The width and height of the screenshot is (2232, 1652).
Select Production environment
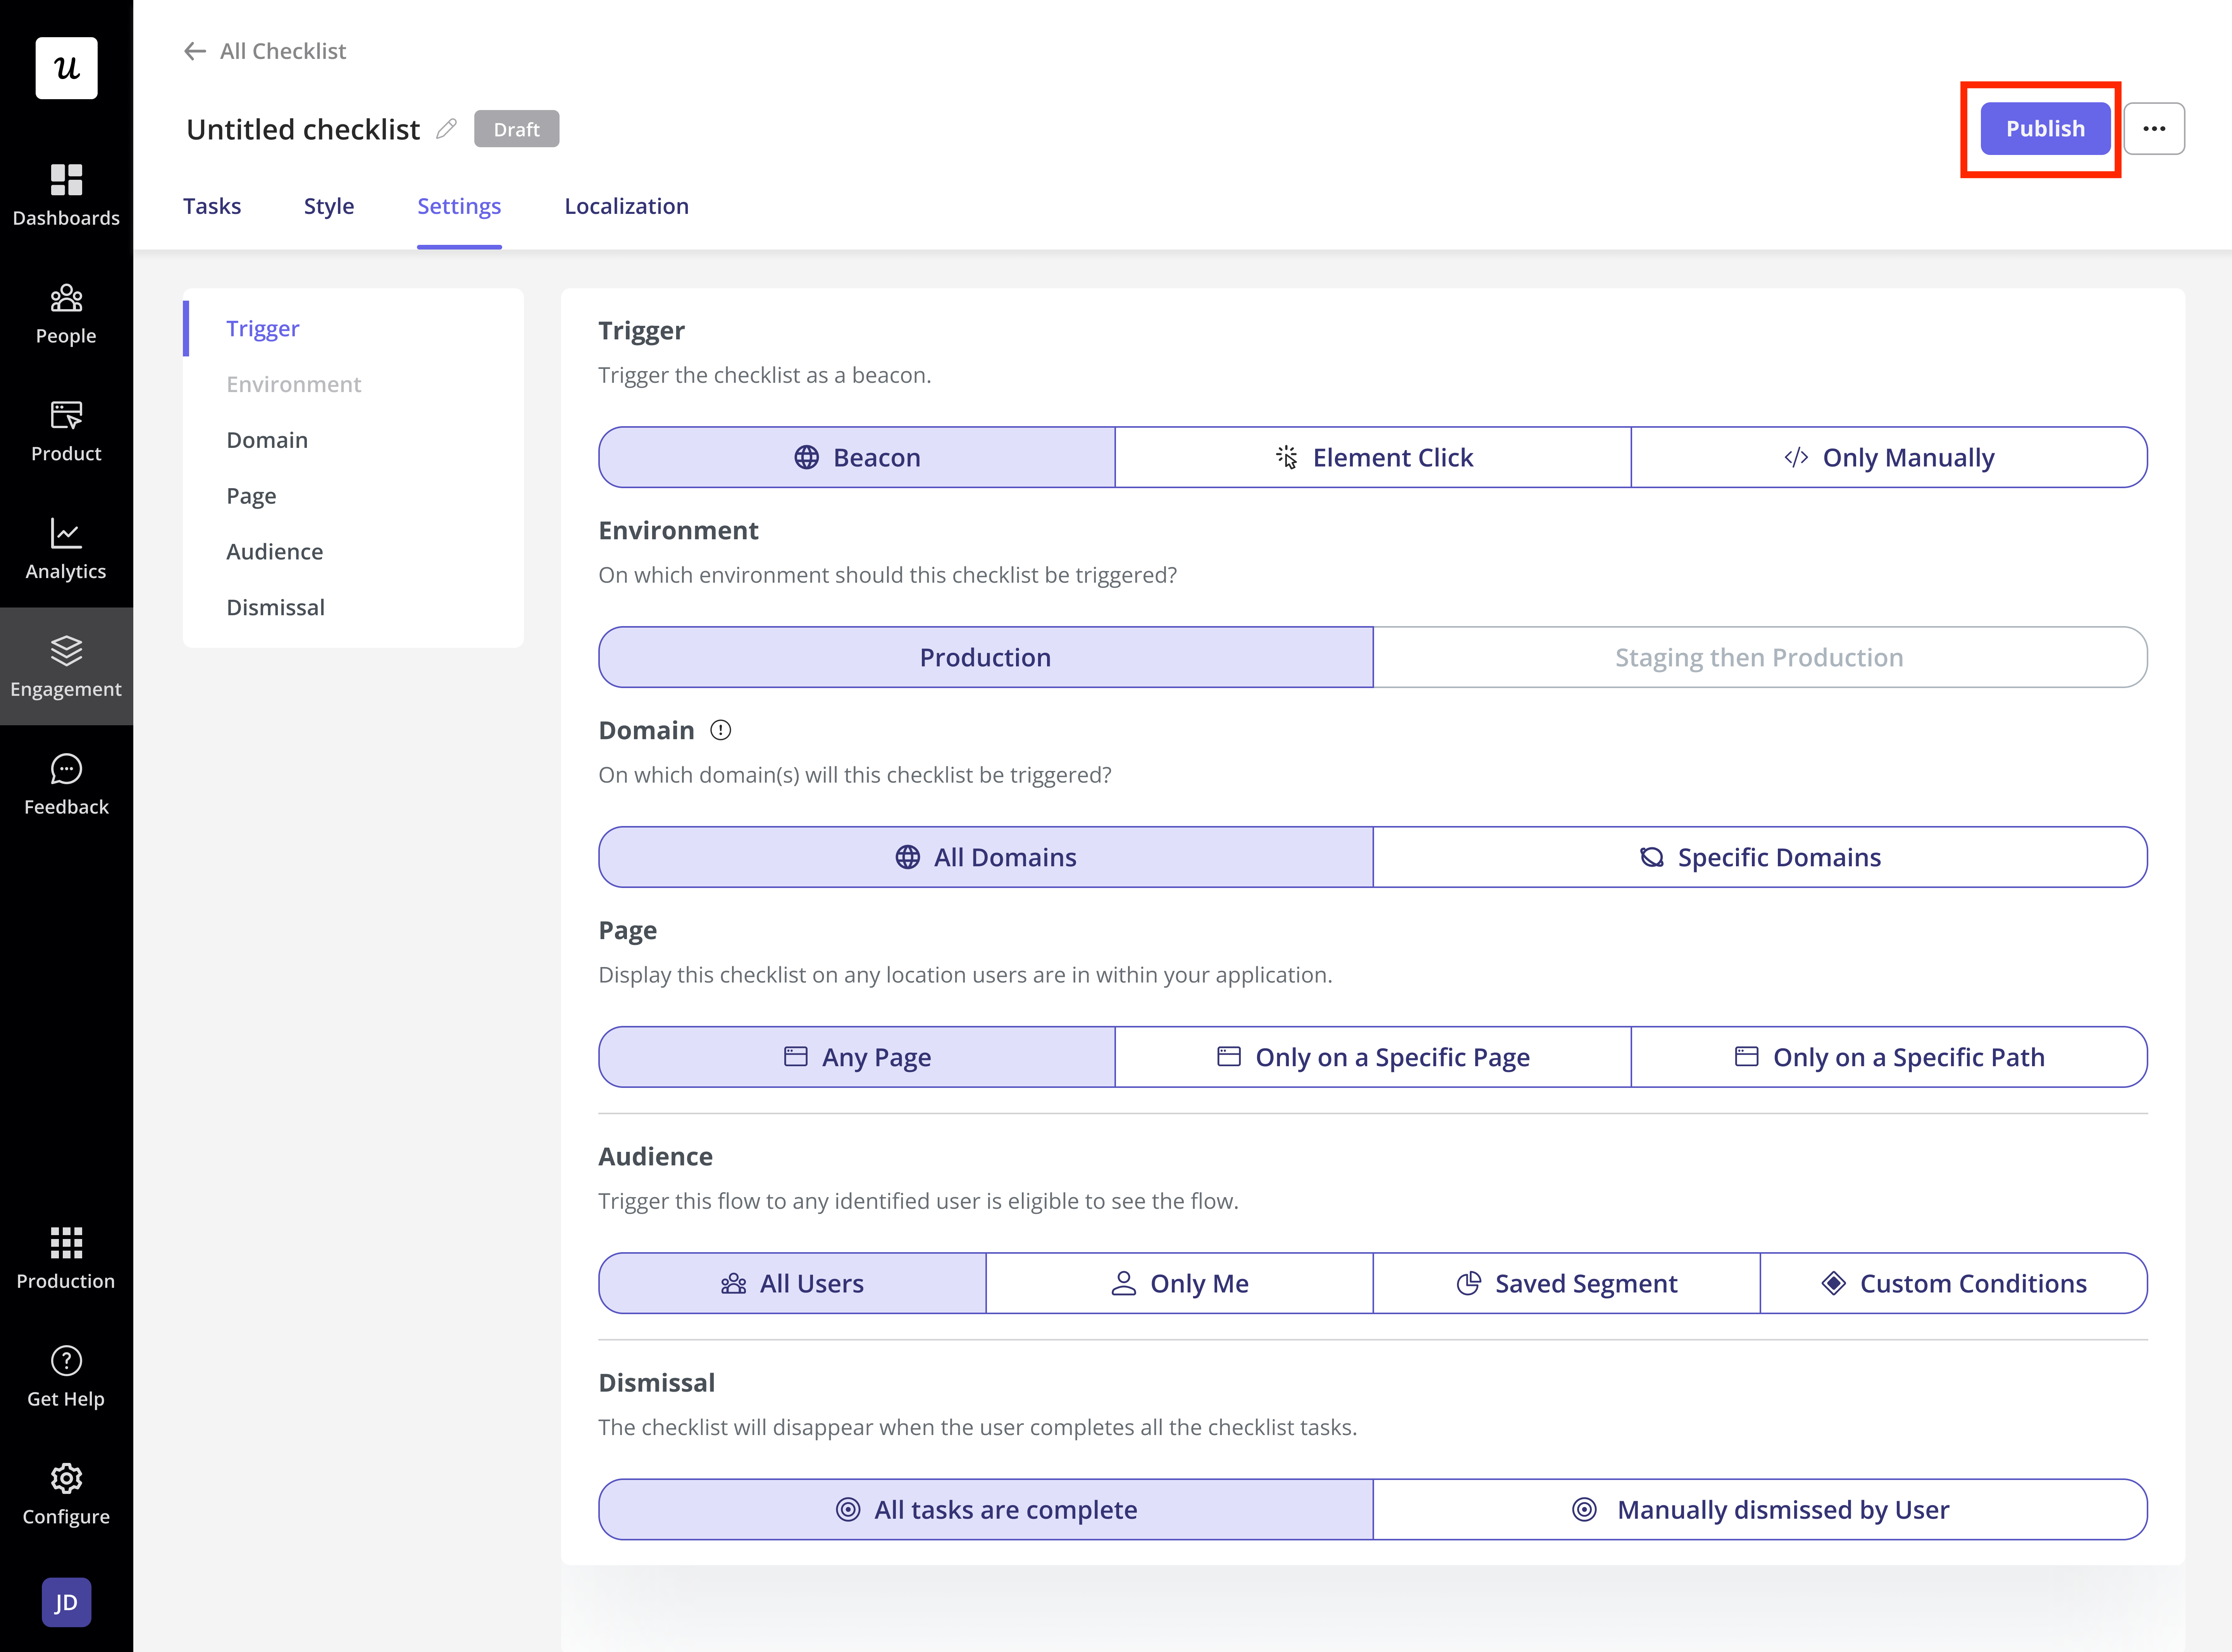986,657
